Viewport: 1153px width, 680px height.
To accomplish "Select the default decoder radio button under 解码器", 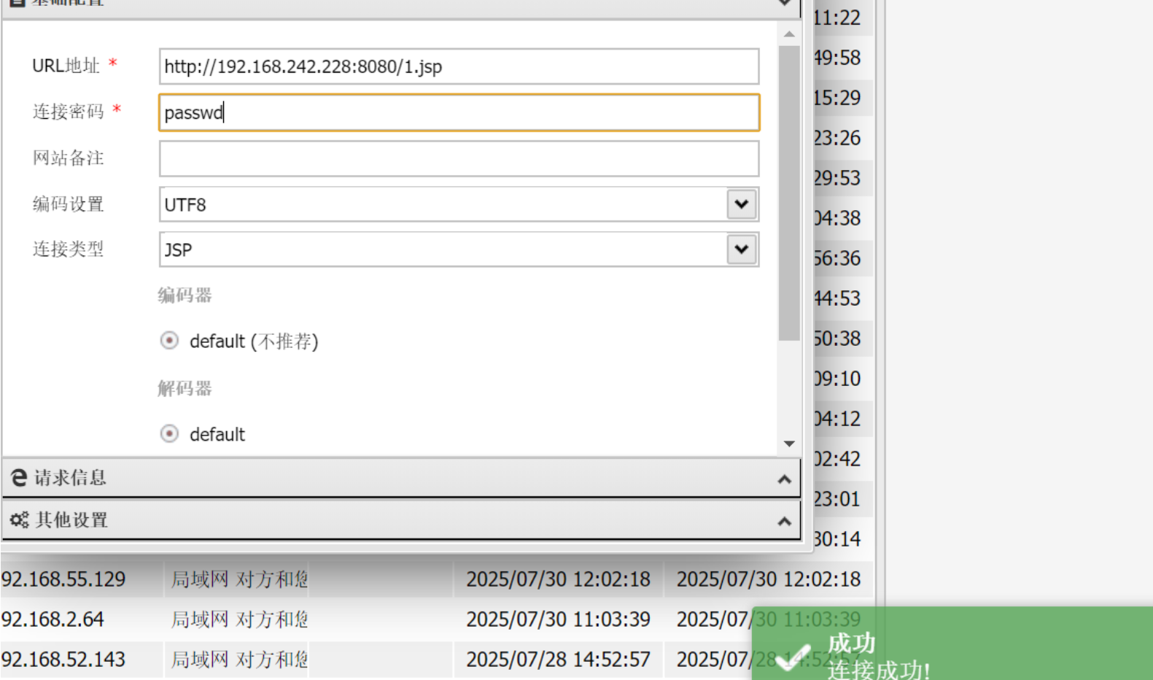I will pos(169,434).
